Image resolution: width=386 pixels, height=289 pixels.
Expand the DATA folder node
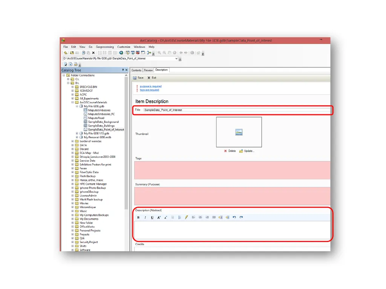(x=73, y=145)
